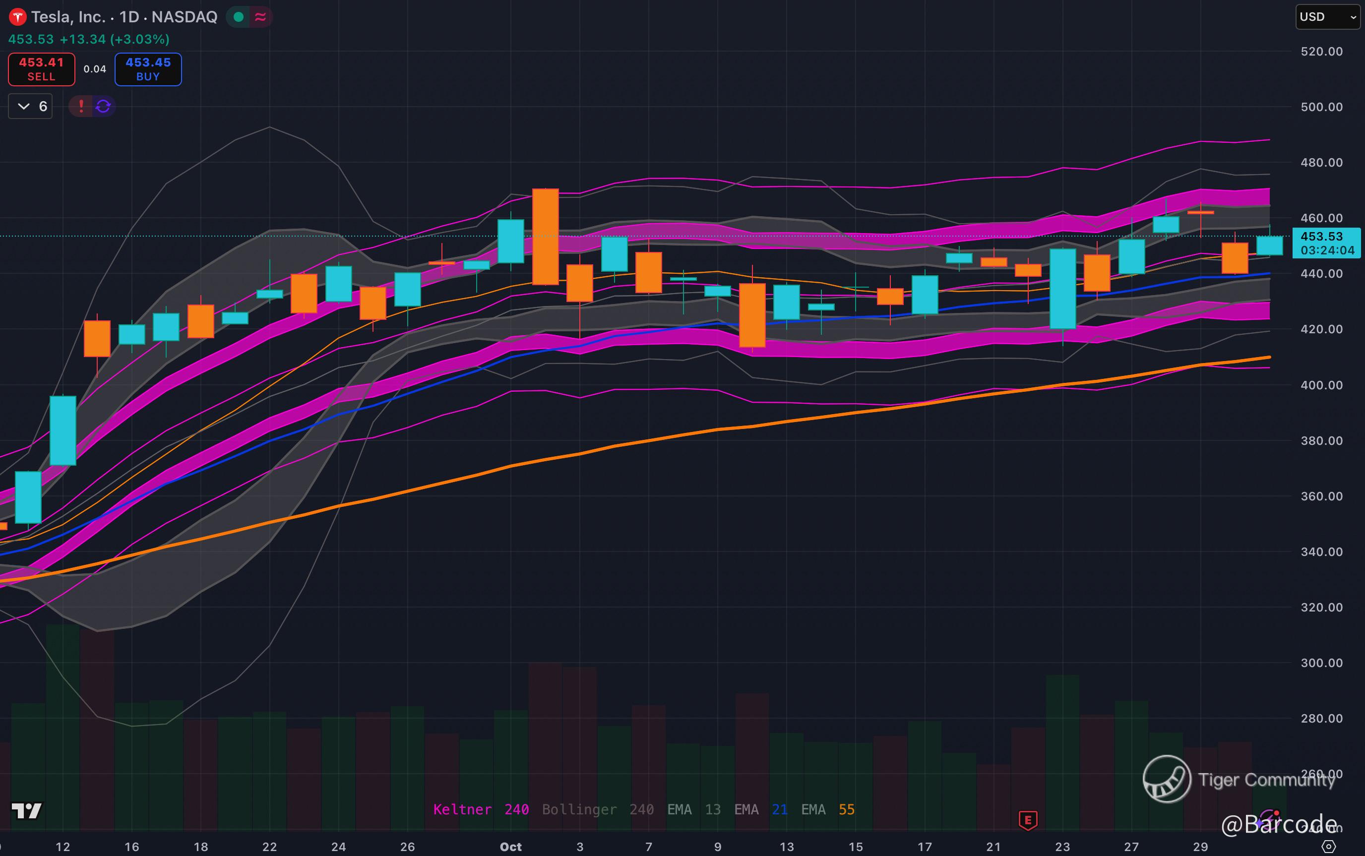Collapse the 6 indicators legend

(31, 107)
